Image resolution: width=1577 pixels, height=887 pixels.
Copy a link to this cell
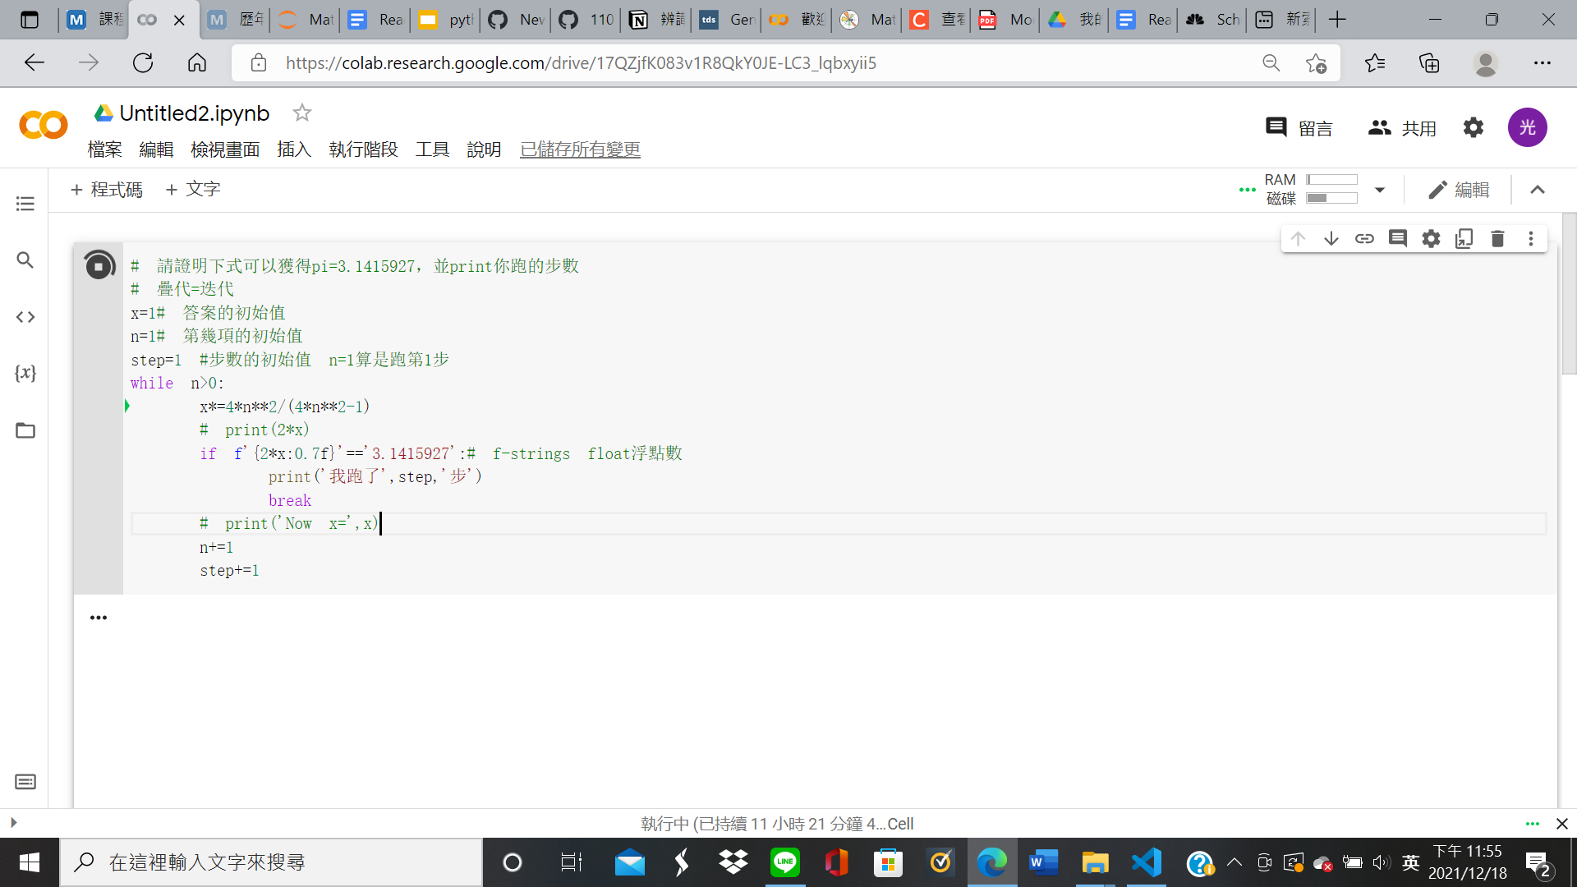click(1365, 238)
